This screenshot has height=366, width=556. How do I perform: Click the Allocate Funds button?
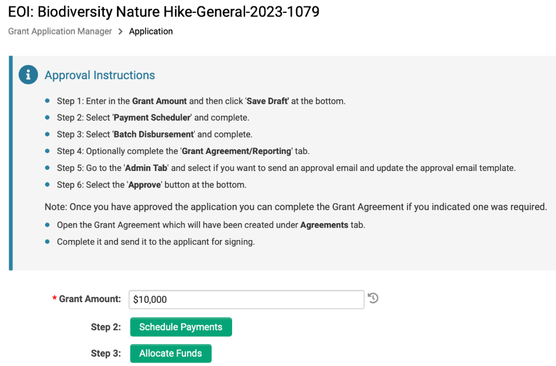coord(171,353)
